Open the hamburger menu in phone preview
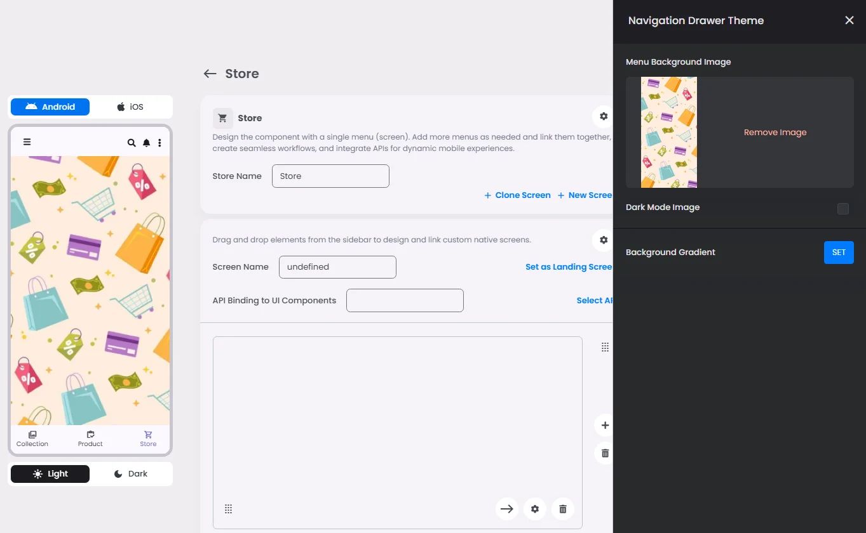 (27, 142)
